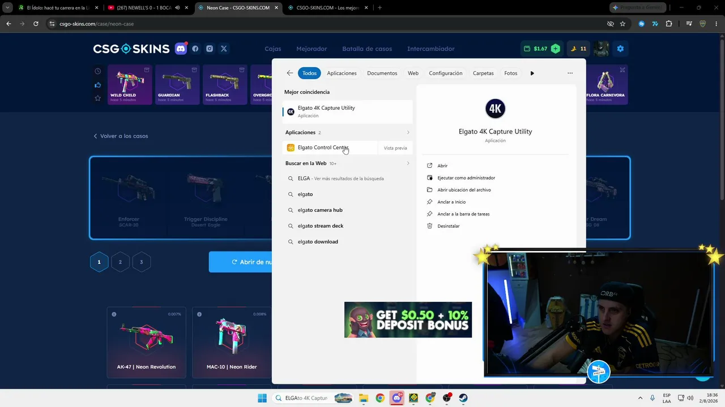Viewport: 725px width, 407px height.
Task: Click Abrir de nuevo case button
Action: tap(241, 262)
